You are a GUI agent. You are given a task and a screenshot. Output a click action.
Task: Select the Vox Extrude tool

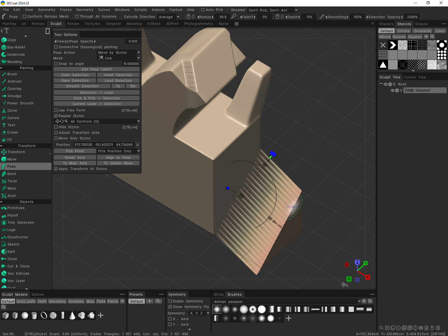(18, 274)
